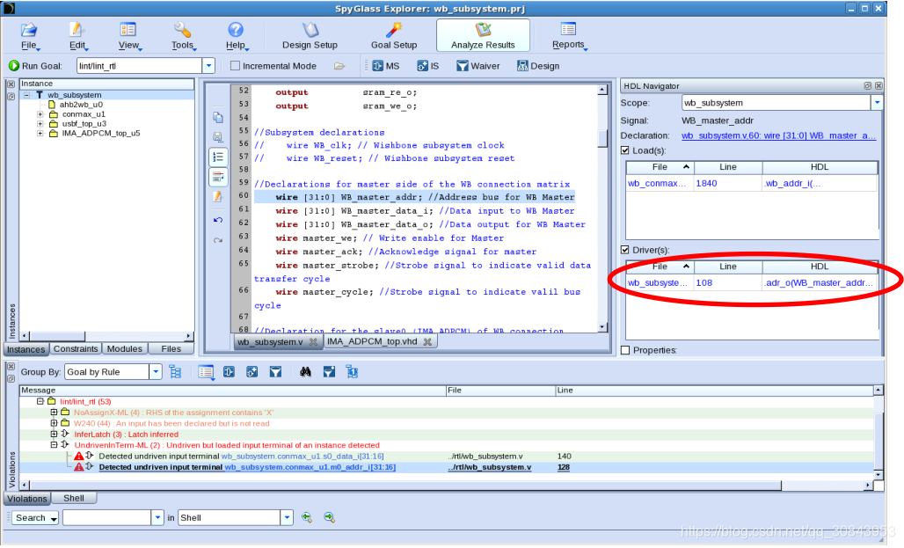
Task: Collapse the UndrivenInTerm-ML violation group
Action: coord(54,445)
